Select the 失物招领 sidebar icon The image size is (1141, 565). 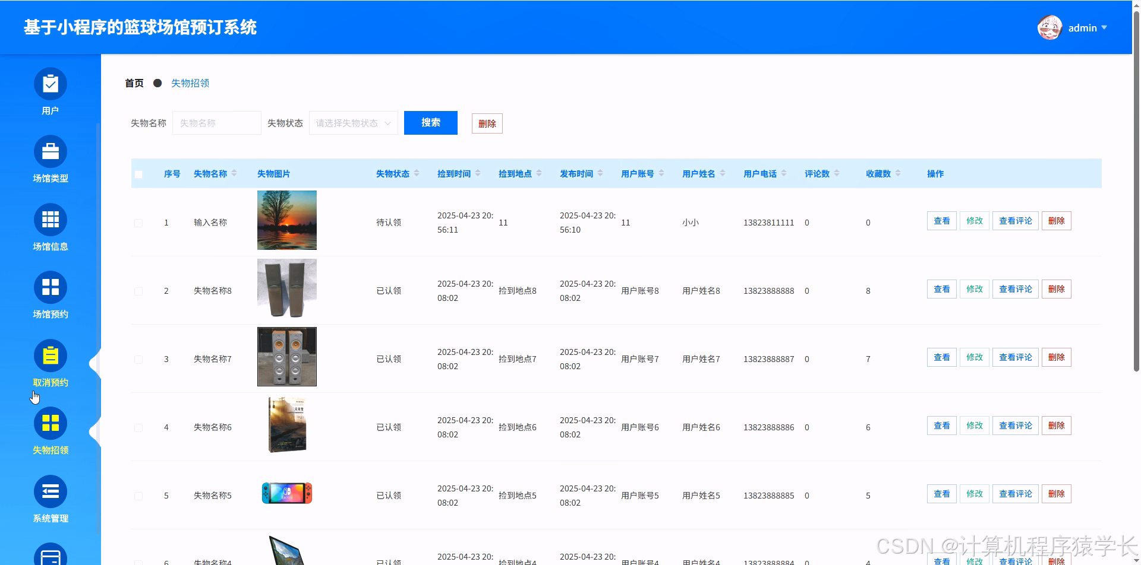pos(51,424)
